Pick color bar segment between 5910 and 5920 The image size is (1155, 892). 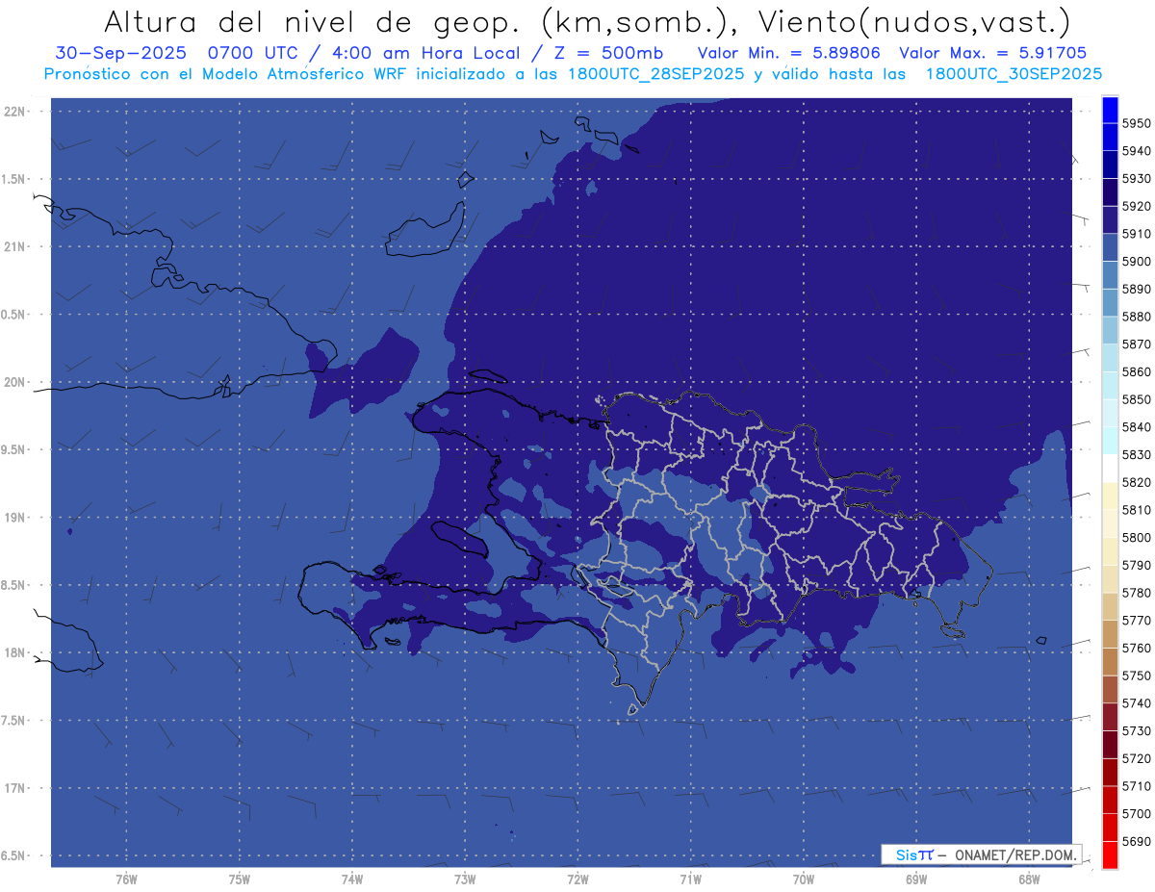[1110, 220]
